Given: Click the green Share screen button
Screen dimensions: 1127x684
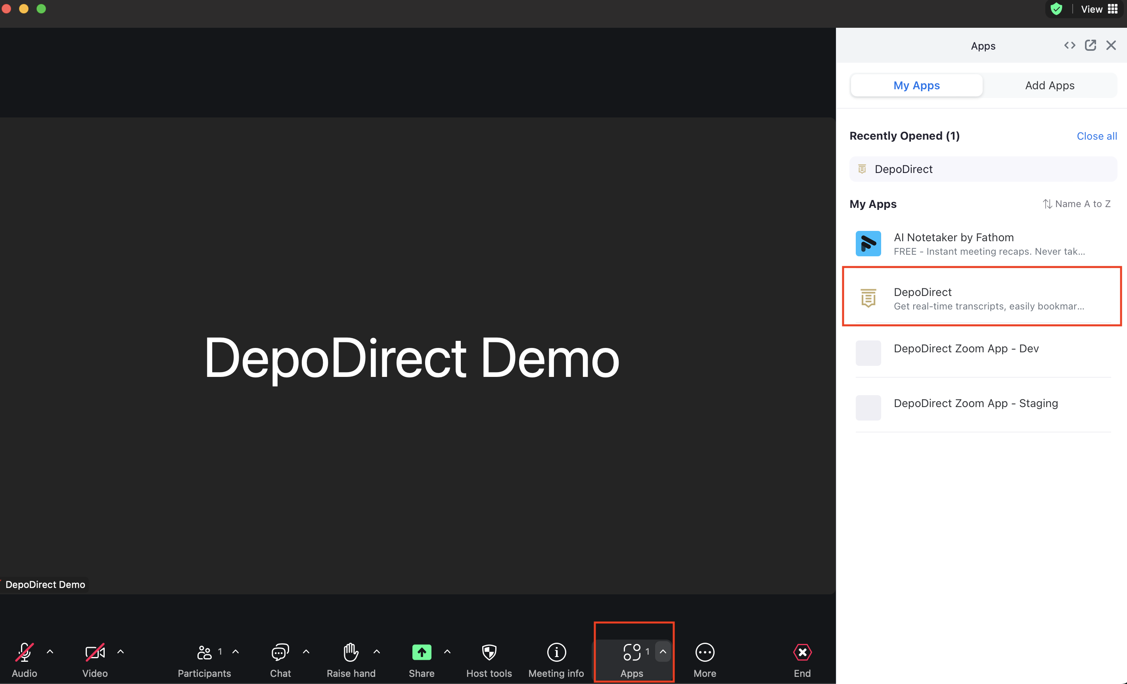Looking at the screenshot, I should coord(421,652).
